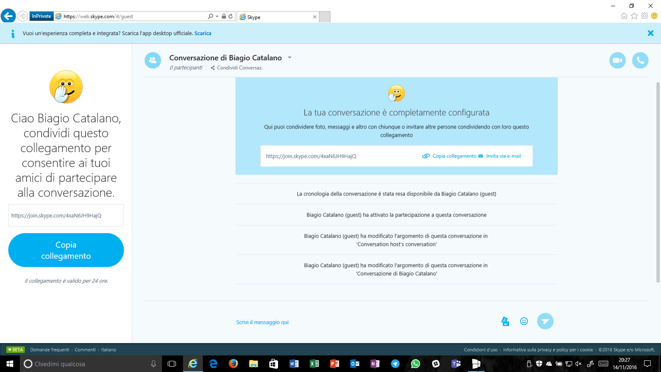Refresh the page
661x372 pixels.
point(231,16)
